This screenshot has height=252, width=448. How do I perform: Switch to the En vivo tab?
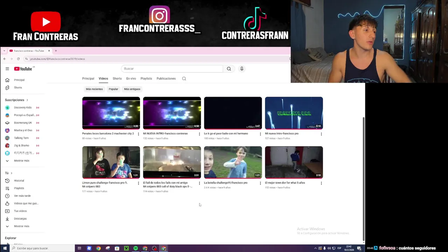point(131,78)
